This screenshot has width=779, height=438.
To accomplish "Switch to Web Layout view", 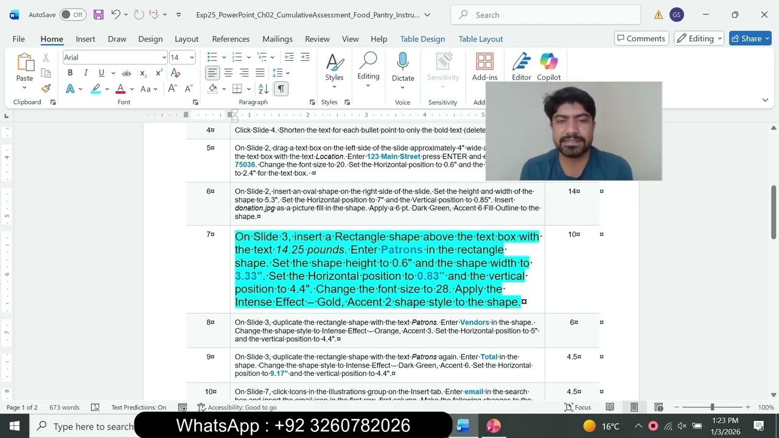I will 658,407.
